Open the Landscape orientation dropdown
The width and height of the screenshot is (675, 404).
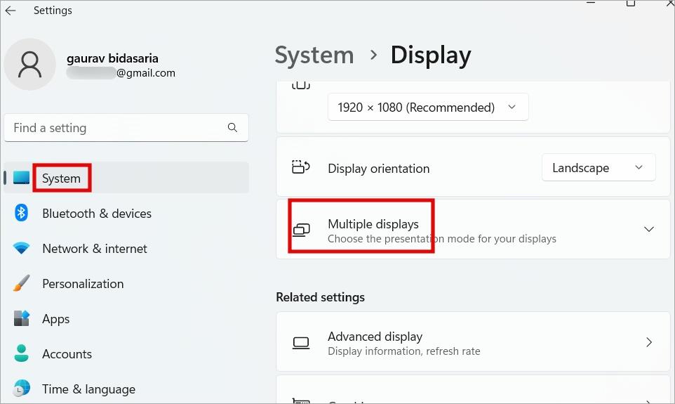(599, 167)
